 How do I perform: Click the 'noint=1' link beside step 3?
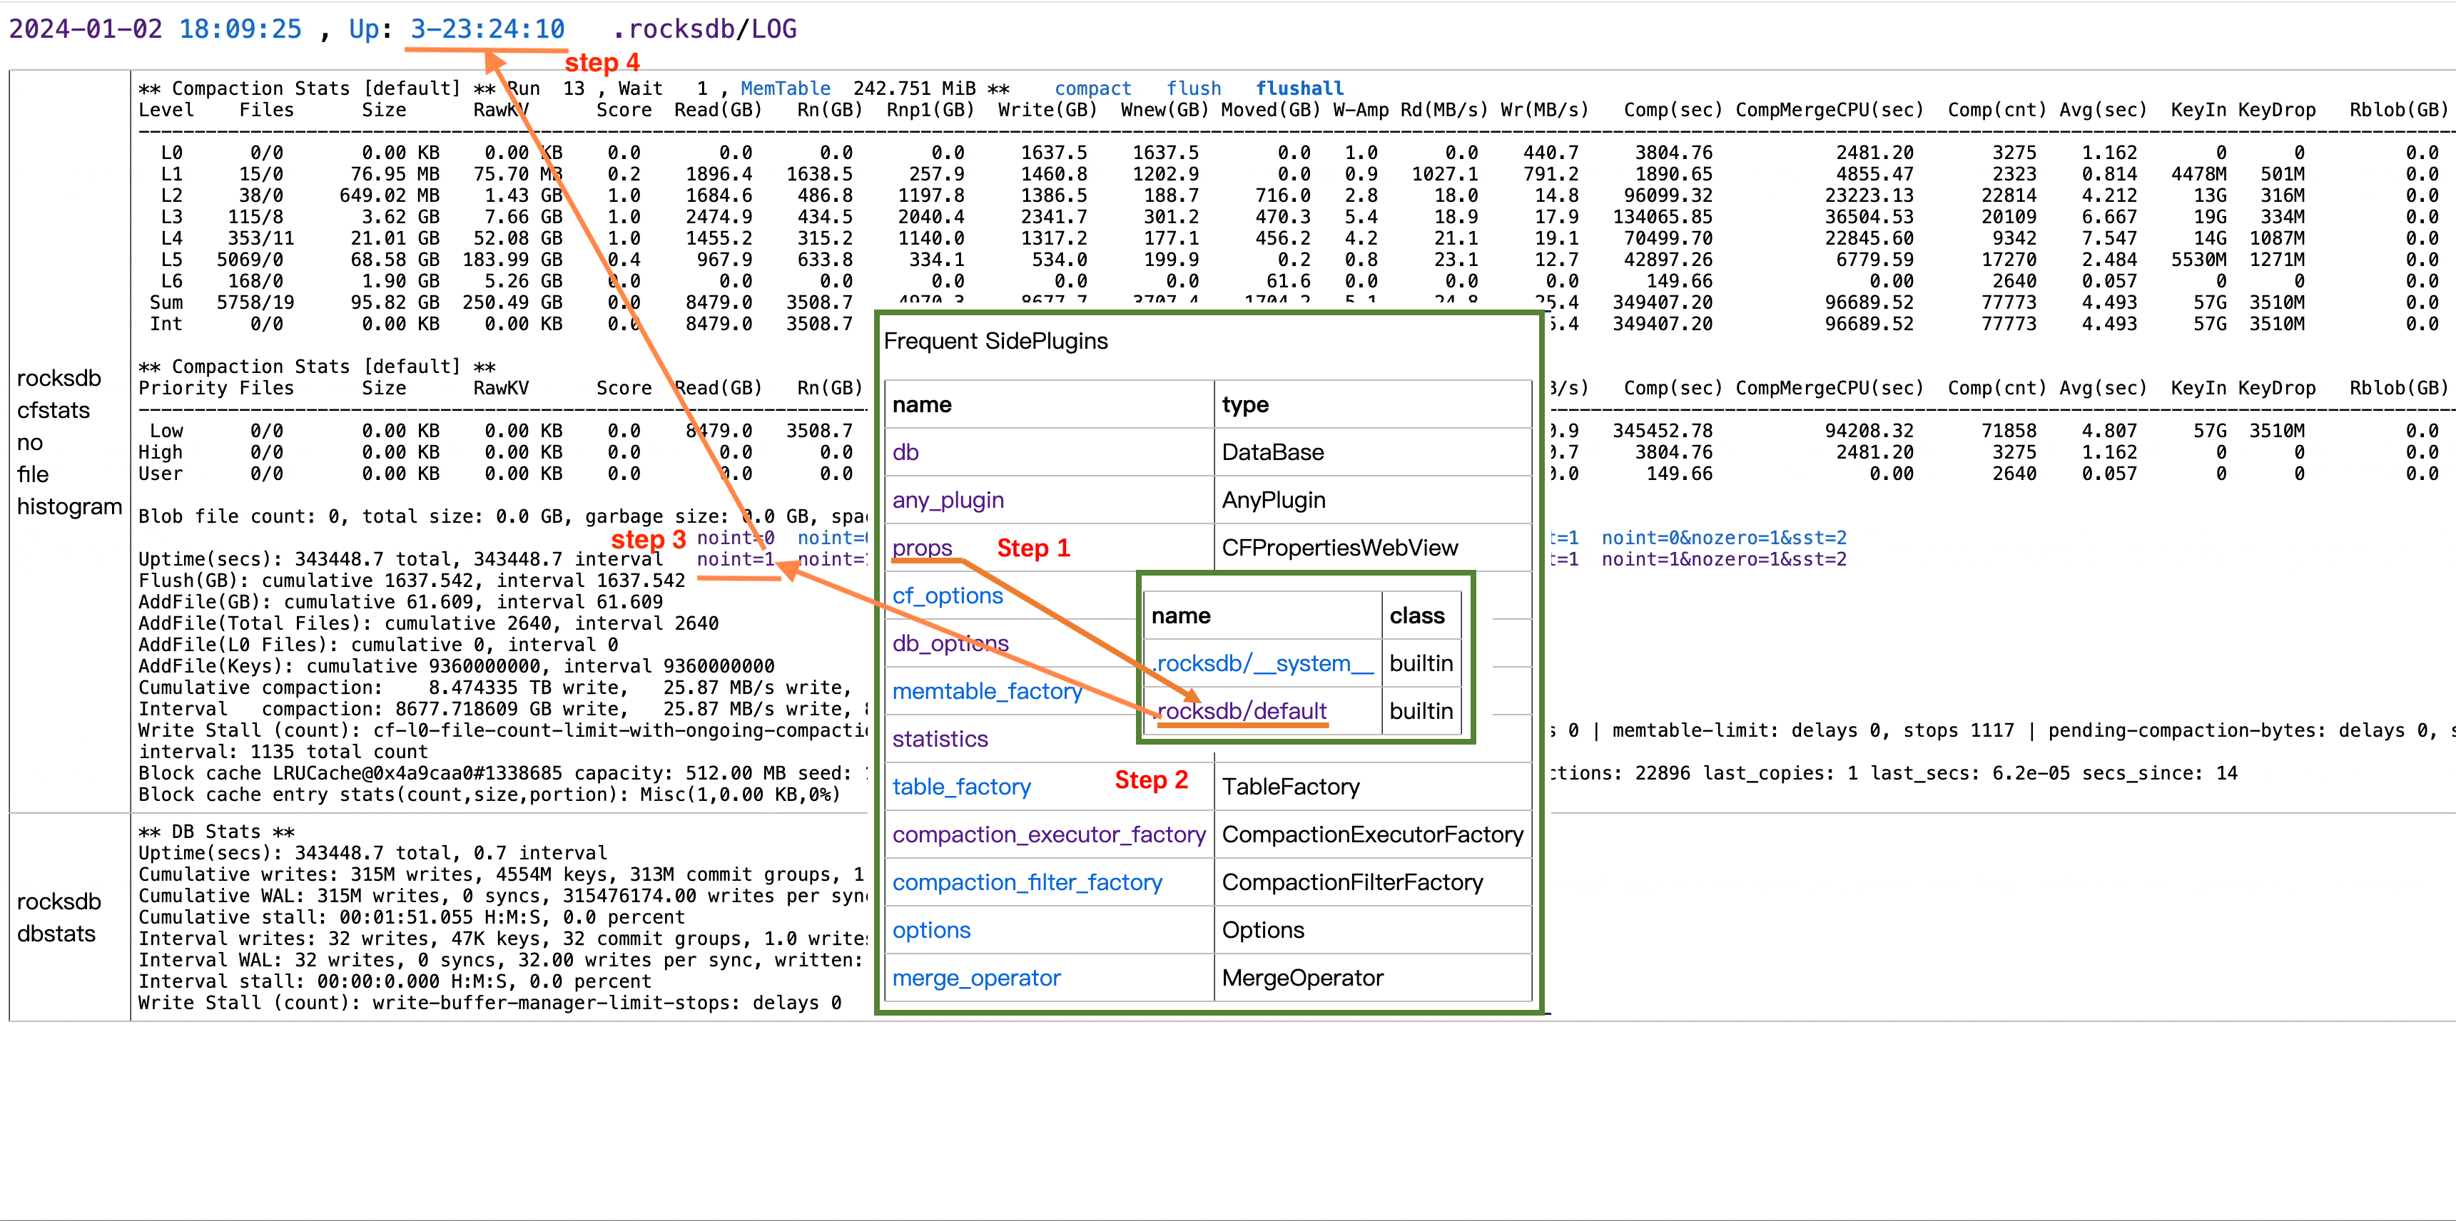(x=736, y=559)
